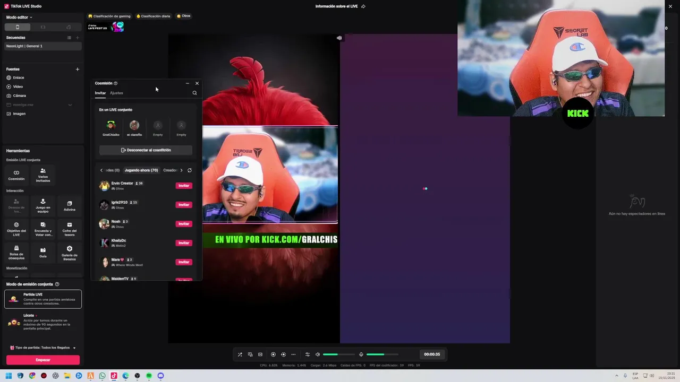Open the Cofre del tesoro tool

pyautogui.click(x=70, y=229)
